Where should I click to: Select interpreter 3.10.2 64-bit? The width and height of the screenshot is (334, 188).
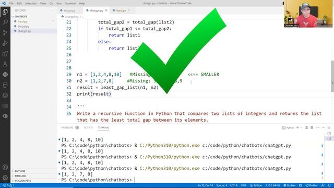[272, 185]
